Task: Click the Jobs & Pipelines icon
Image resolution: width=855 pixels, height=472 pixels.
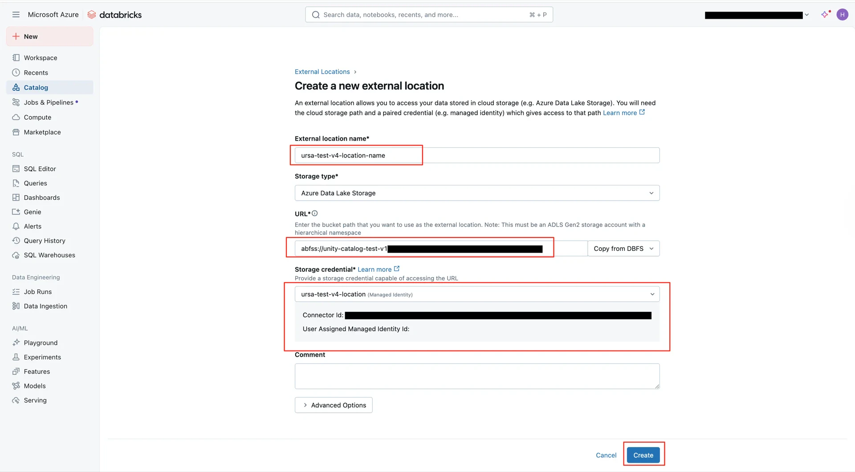Action: tap(16, 102)
